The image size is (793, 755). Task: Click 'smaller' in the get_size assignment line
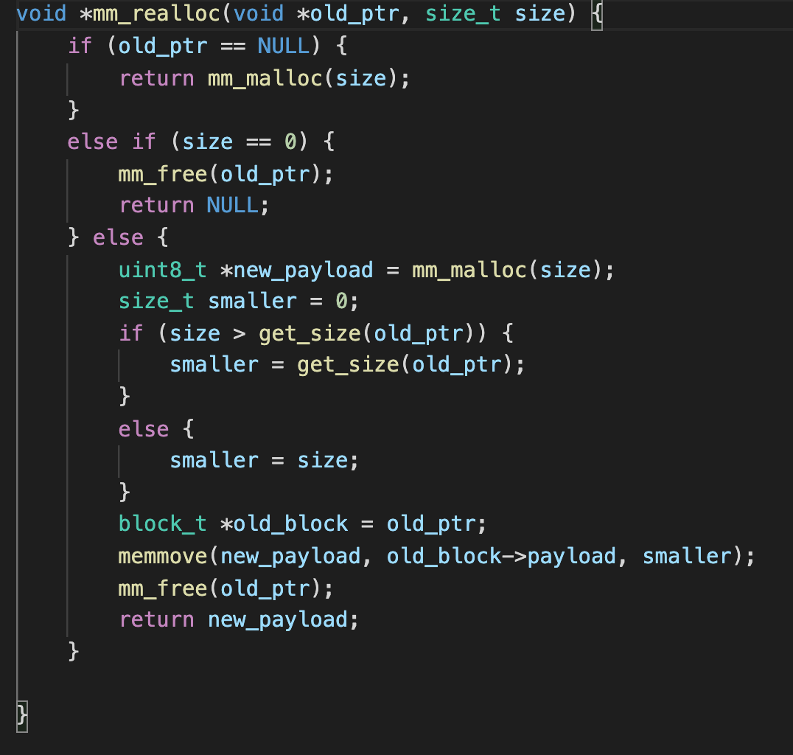[x=214, y=365]
